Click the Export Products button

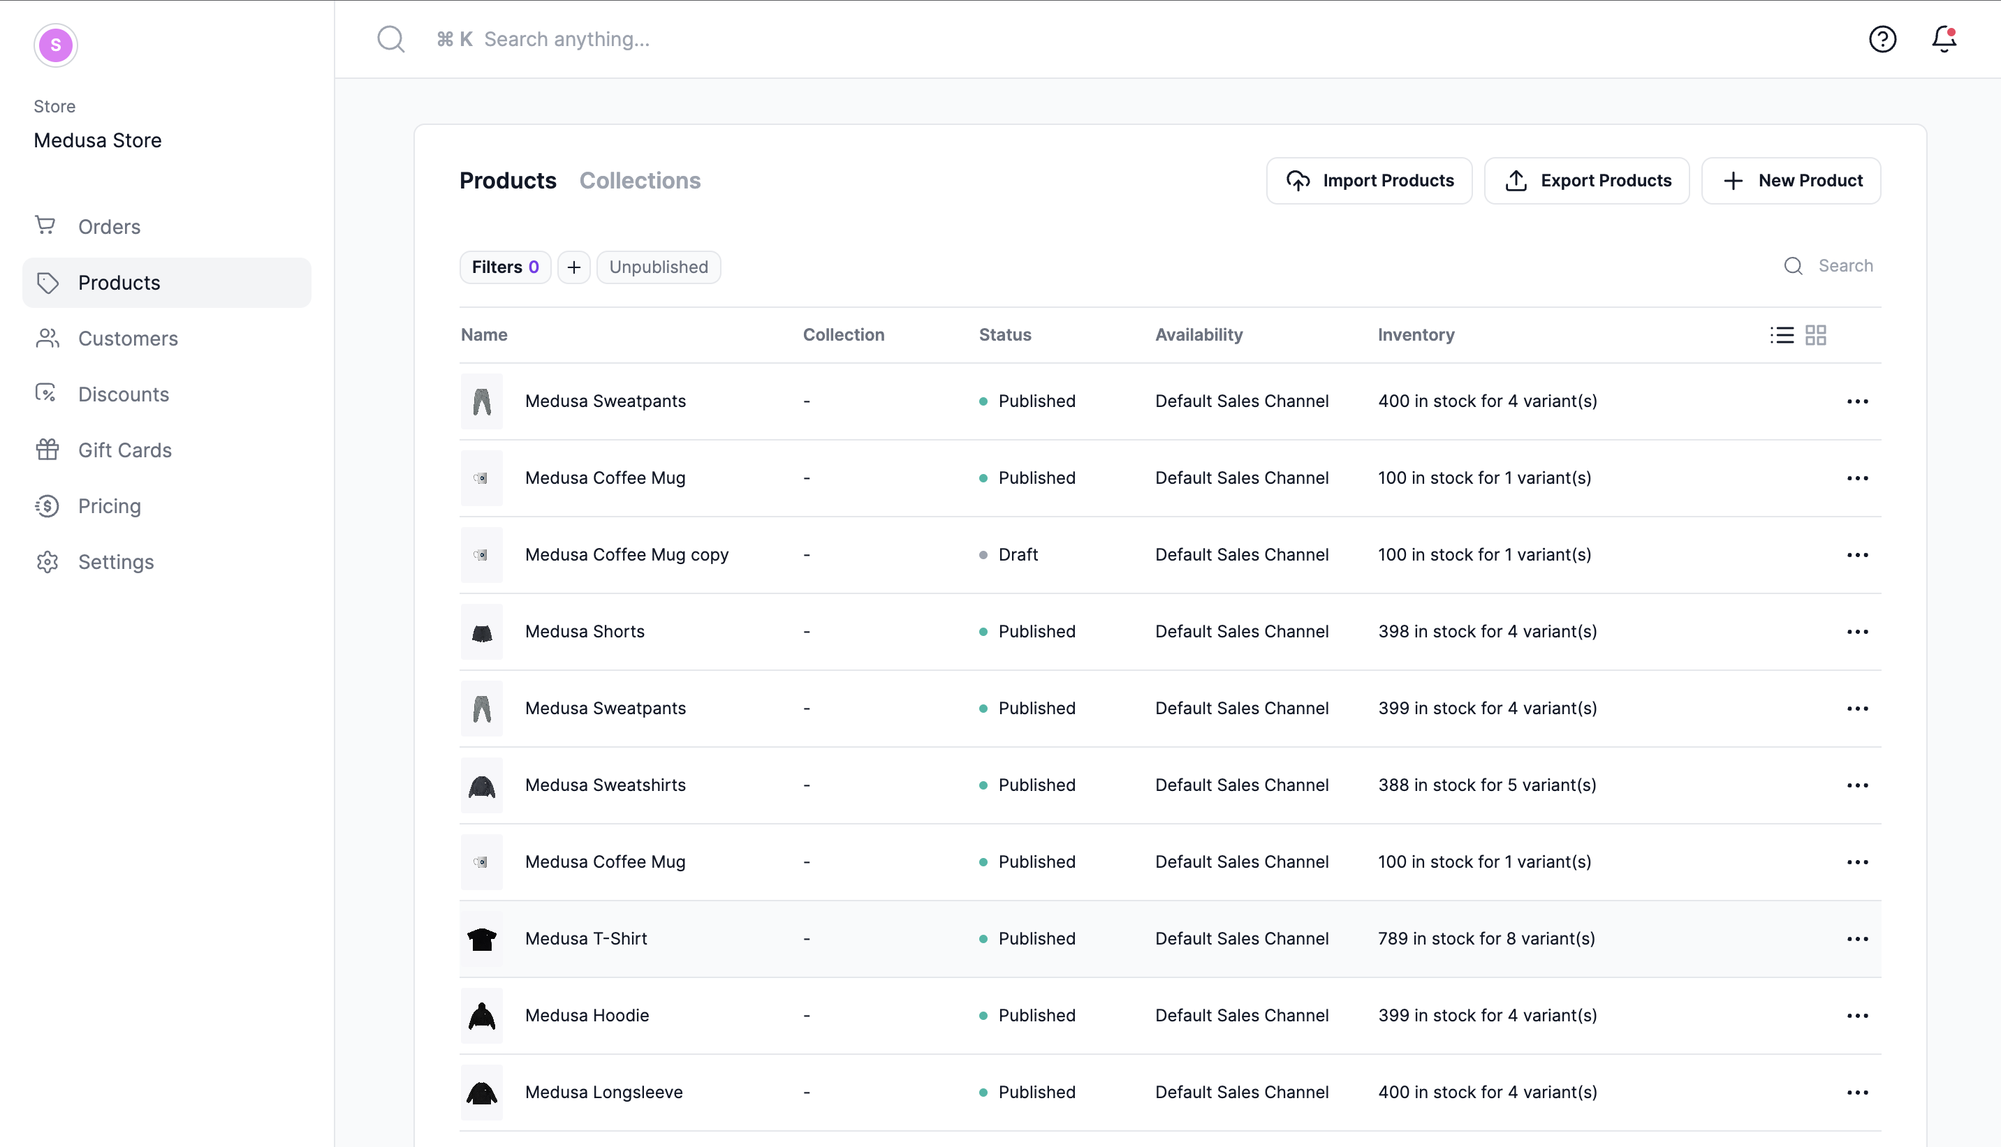[1585, 180]
